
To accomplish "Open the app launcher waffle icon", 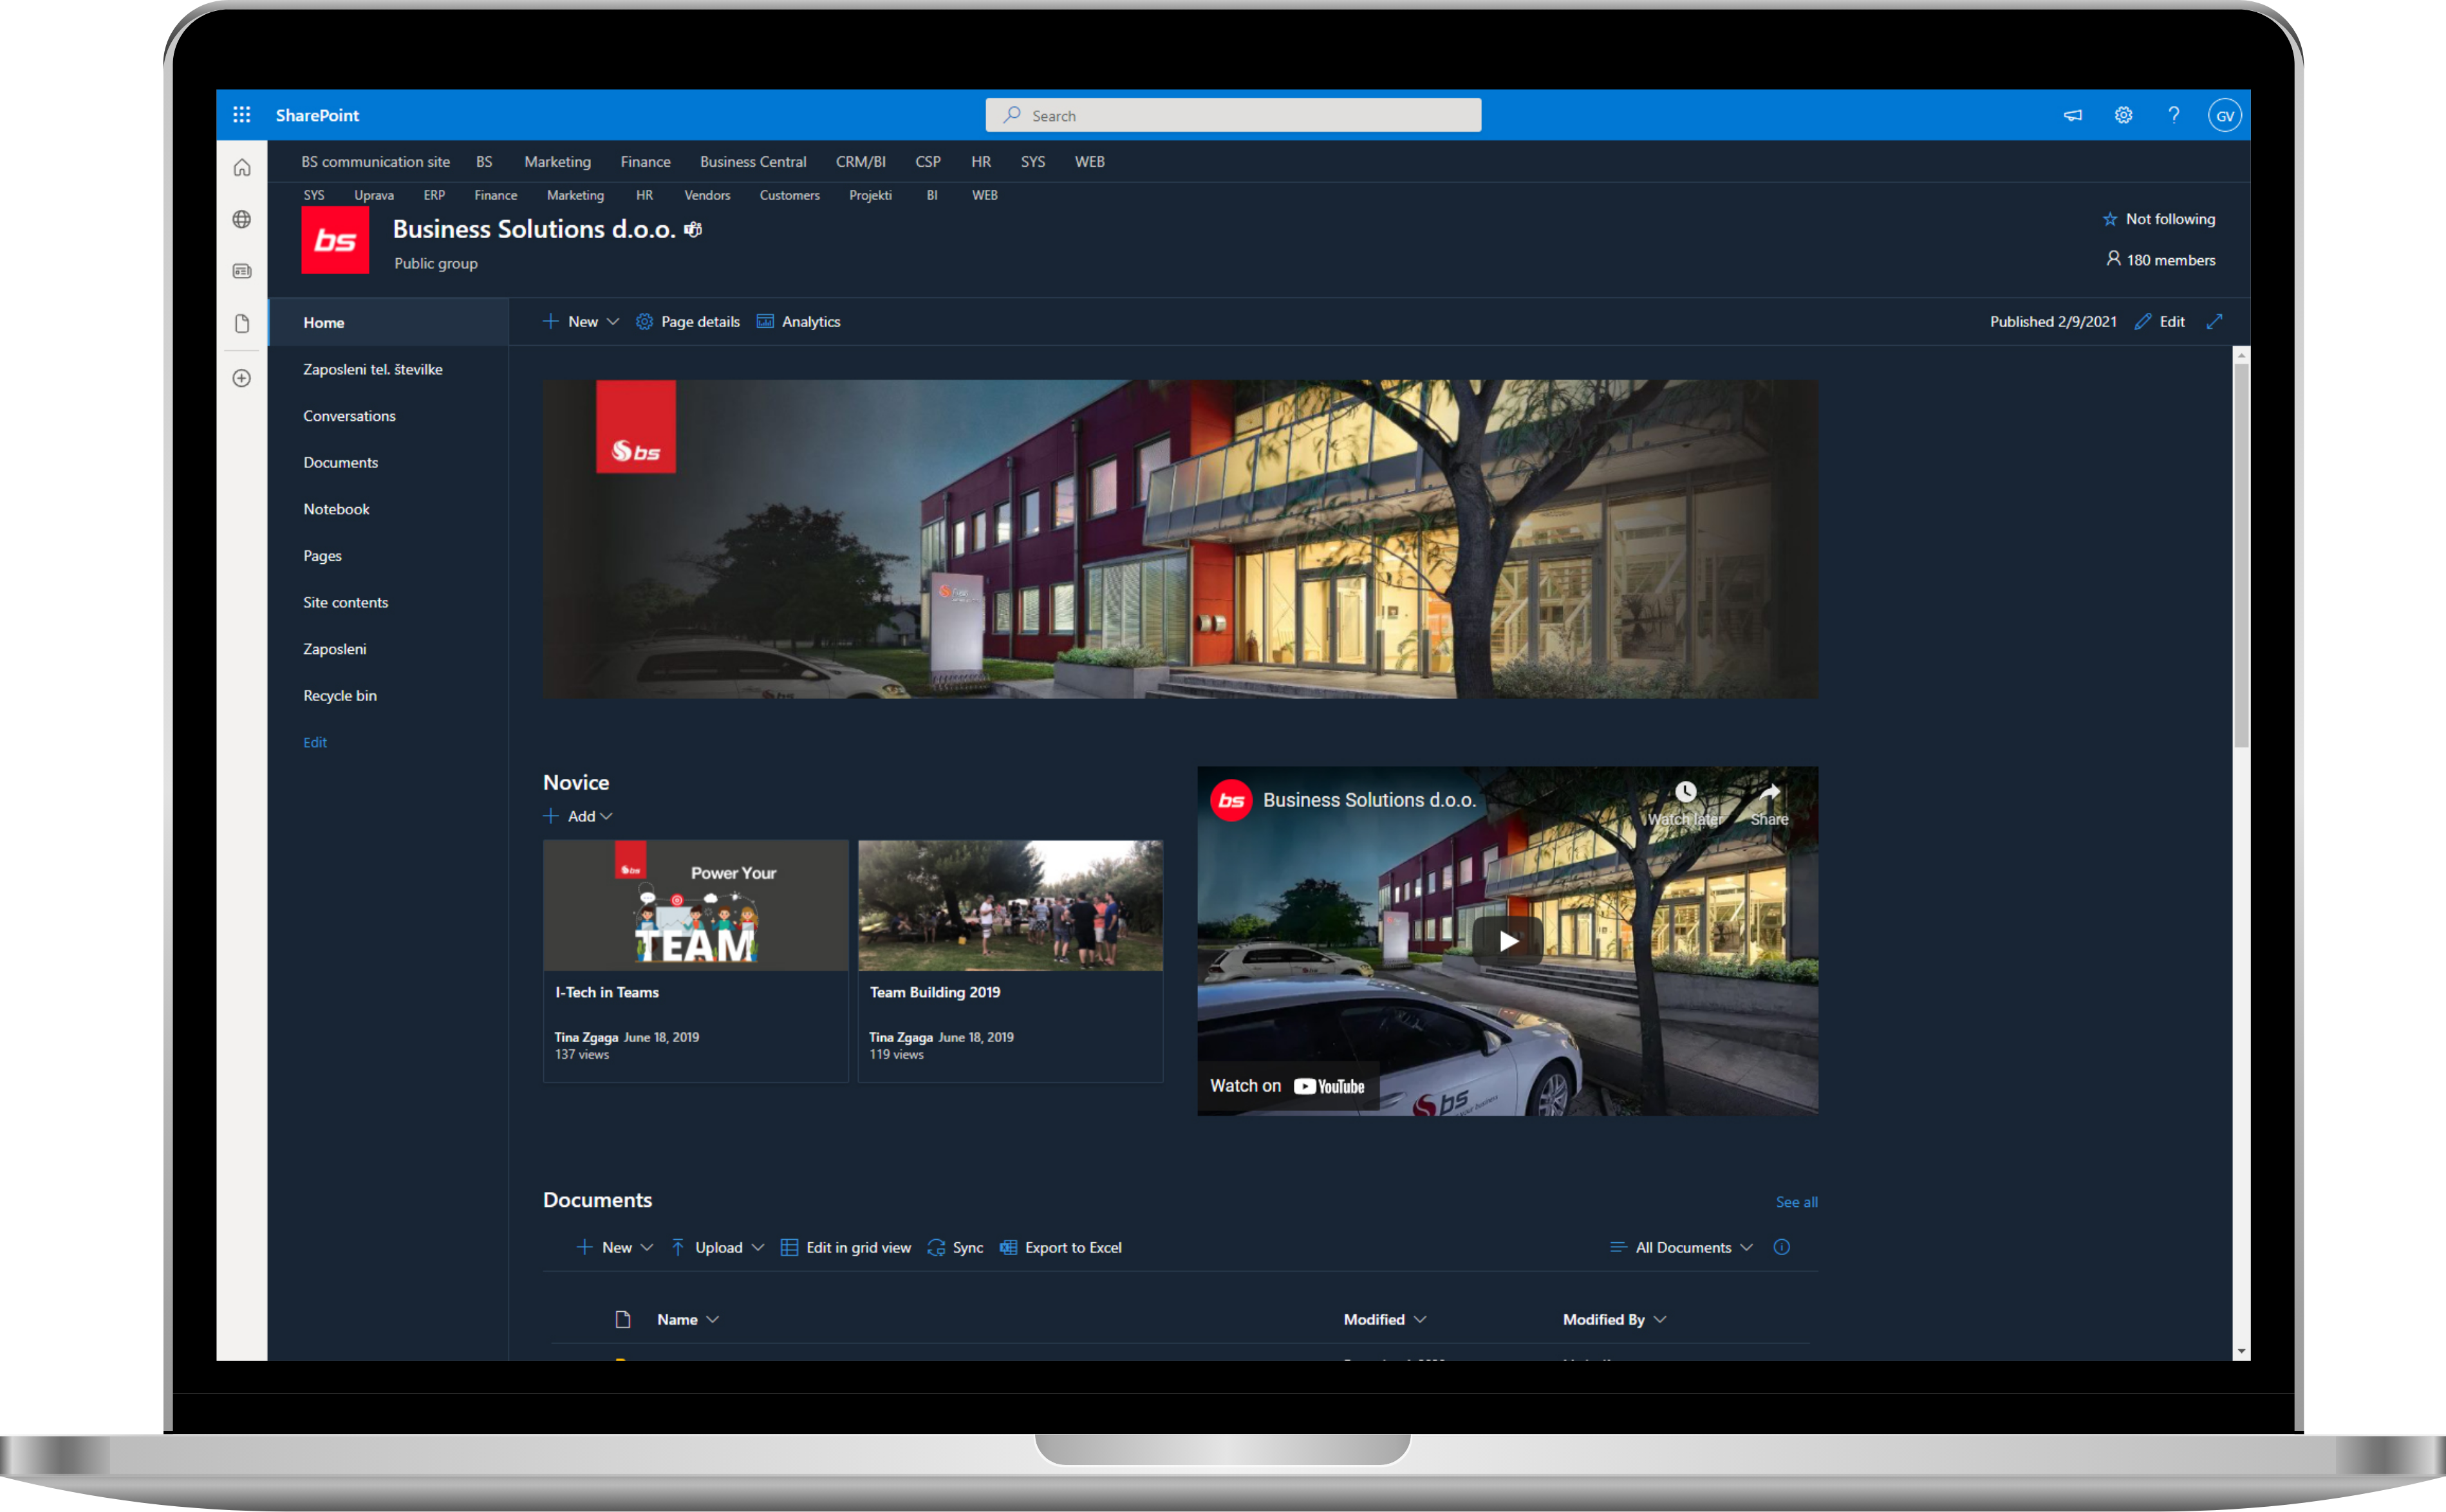I will tap(242, 115).
